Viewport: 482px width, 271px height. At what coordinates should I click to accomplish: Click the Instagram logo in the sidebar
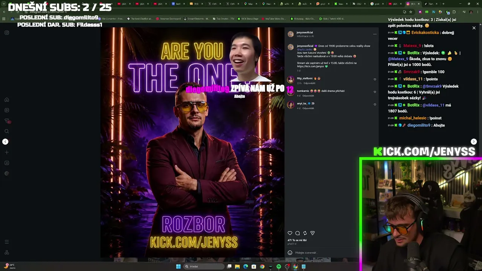pyautogui.click(x=7, y=33)
